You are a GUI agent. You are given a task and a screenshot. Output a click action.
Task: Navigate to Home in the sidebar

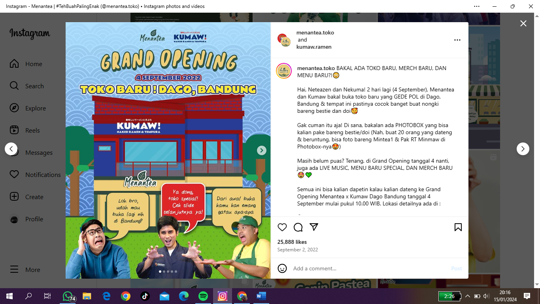[33, 64]
